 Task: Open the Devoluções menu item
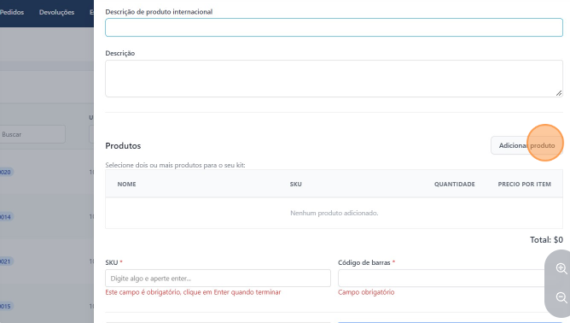coord(56,12)
